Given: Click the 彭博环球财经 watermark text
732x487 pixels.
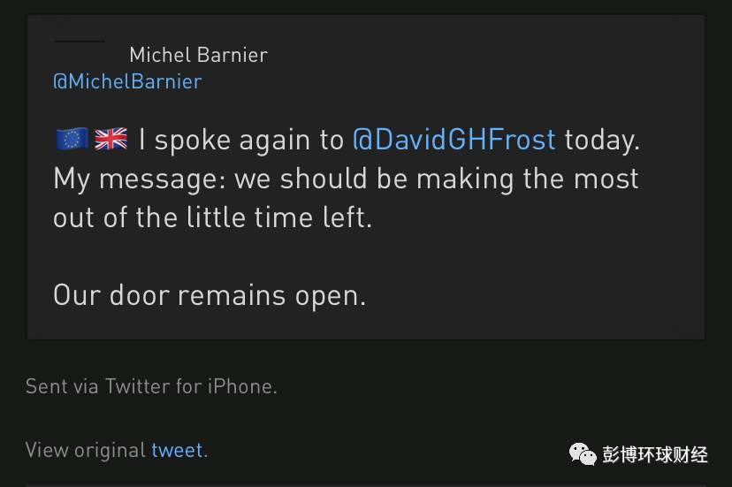Looking at the screenshot, I should point(654,454).
